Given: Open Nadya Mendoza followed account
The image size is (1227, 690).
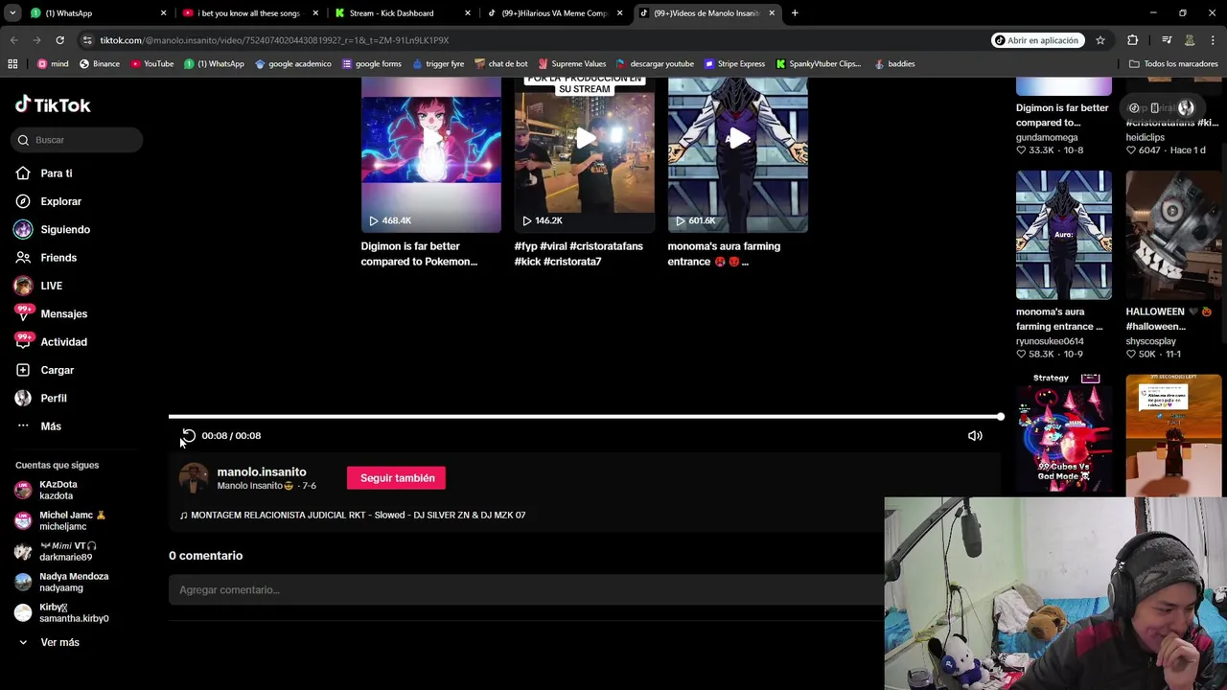Looking at the screenshot, I should [x=61, y=582].
